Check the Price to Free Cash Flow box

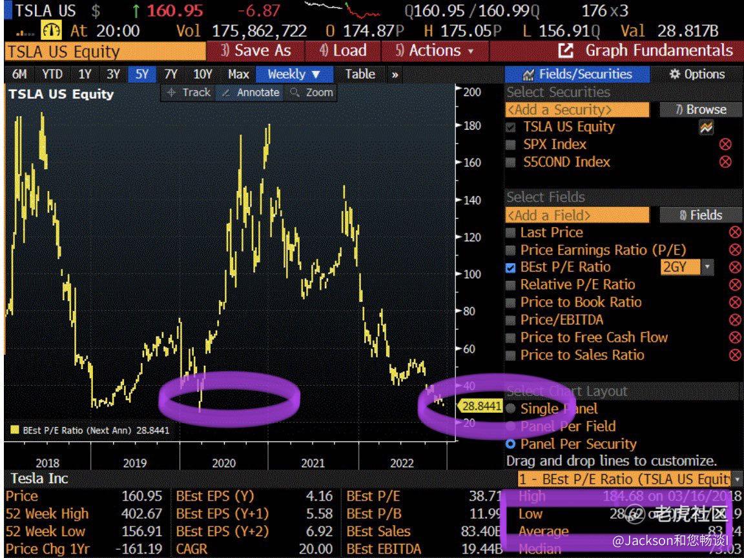click(511, 337)
